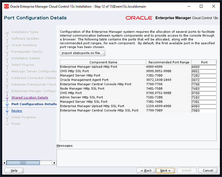Select the 'Node Manager Http SSL Port' row name

(82, 88)
